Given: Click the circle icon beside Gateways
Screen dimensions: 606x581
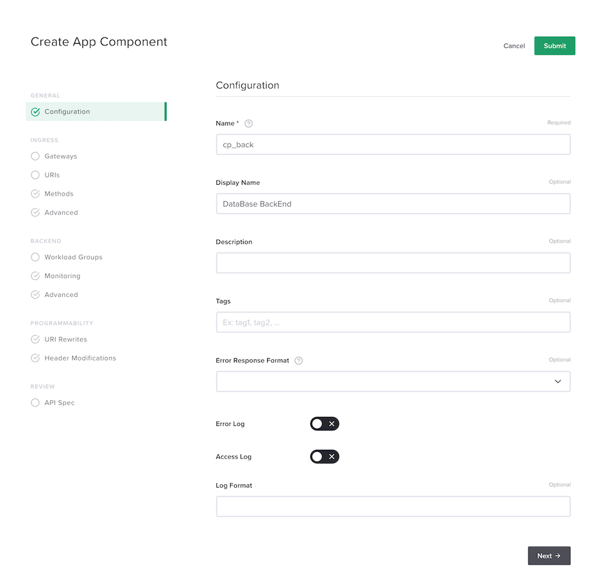Looking at the screenshot, I should 35,156.
